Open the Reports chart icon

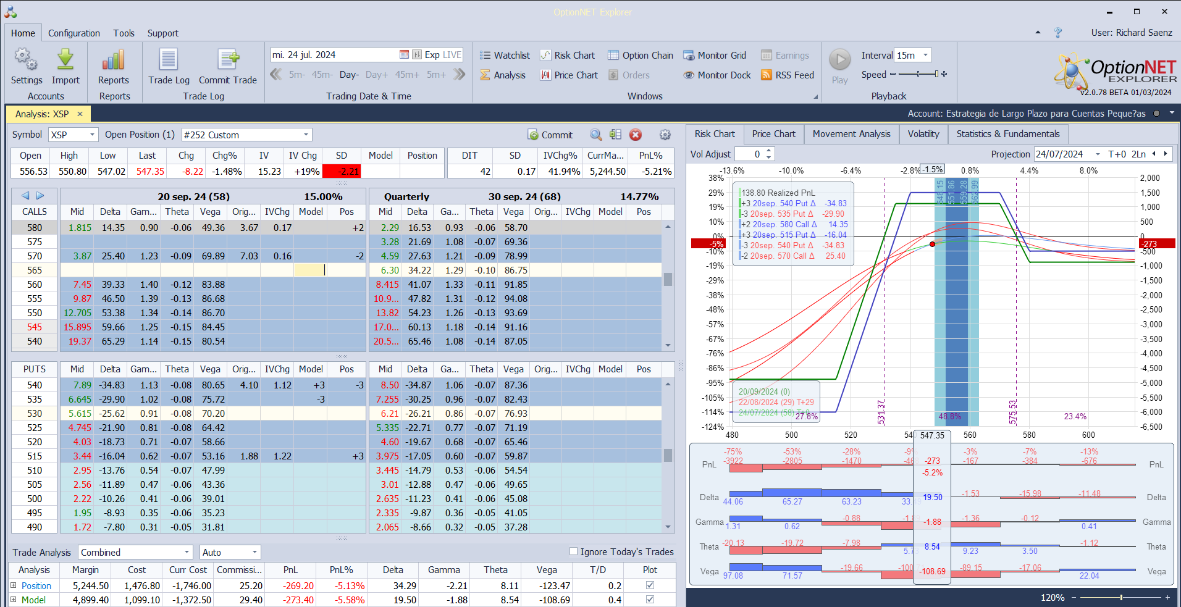(x=114, y=61)
